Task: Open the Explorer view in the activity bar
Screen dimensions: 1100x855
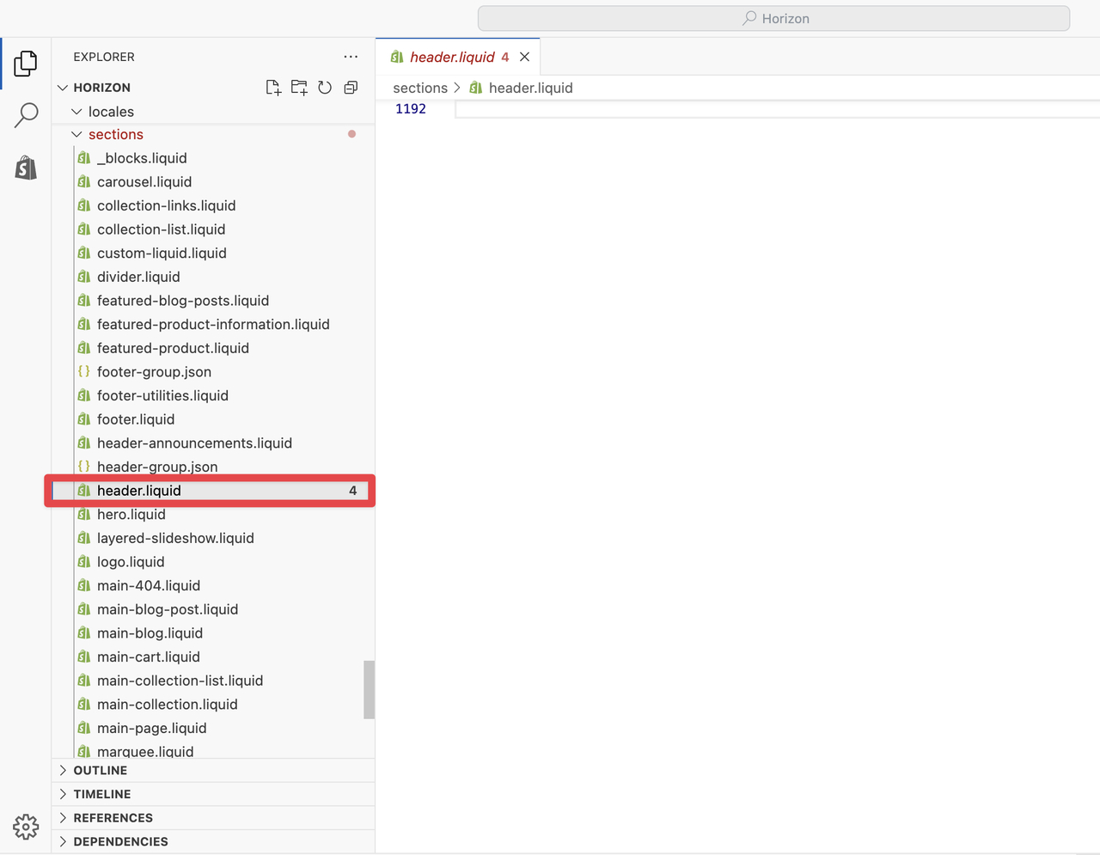Action: pyautogui.click(x=25, y=63)
